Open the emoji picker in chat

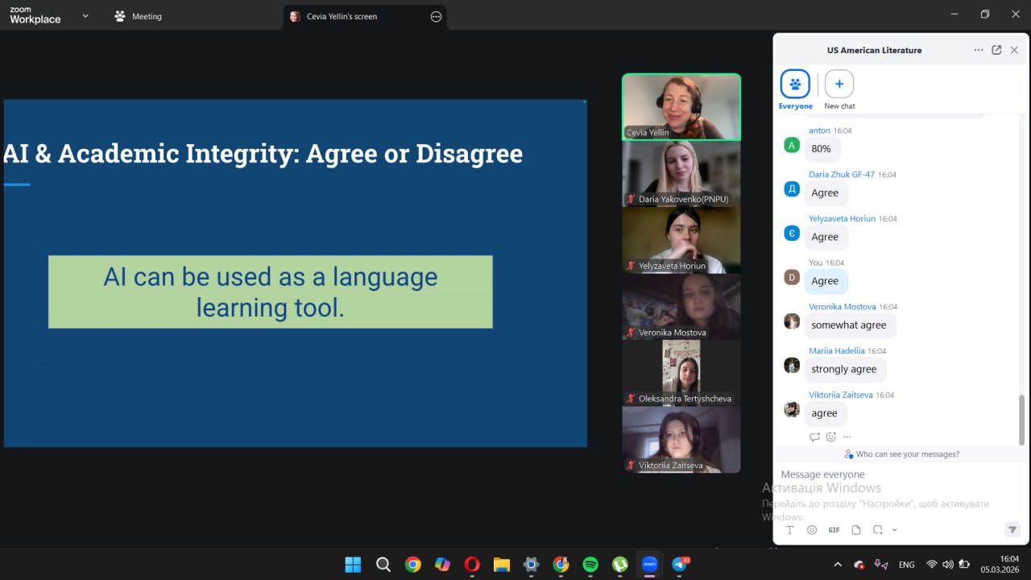pyautogui.click(x=812, y=530)
